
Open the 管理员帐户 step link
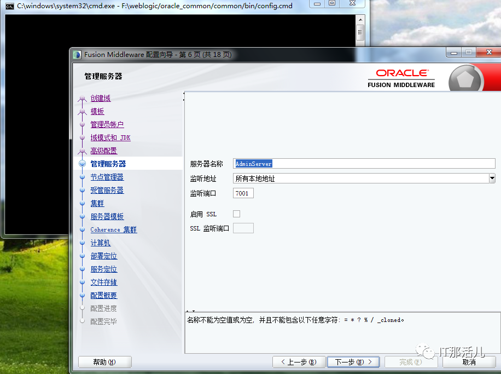coord(107,124)
